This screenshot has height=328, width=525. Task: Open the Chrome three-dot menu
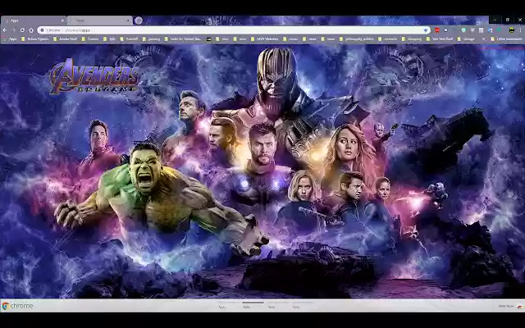(x=520, y=30)
